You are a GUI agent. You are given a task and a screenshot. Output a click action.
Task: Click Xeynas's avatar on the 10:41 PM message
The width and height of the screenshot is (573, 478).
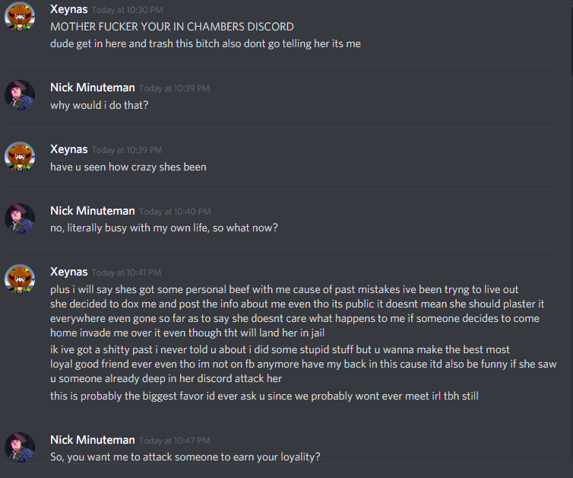point(20,279)
